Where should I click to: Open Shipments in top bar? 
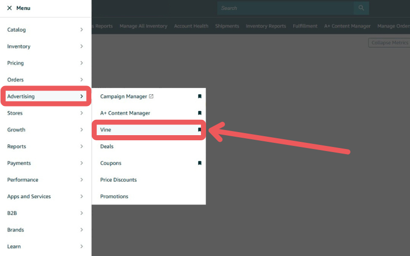click(x=227, y=26)
